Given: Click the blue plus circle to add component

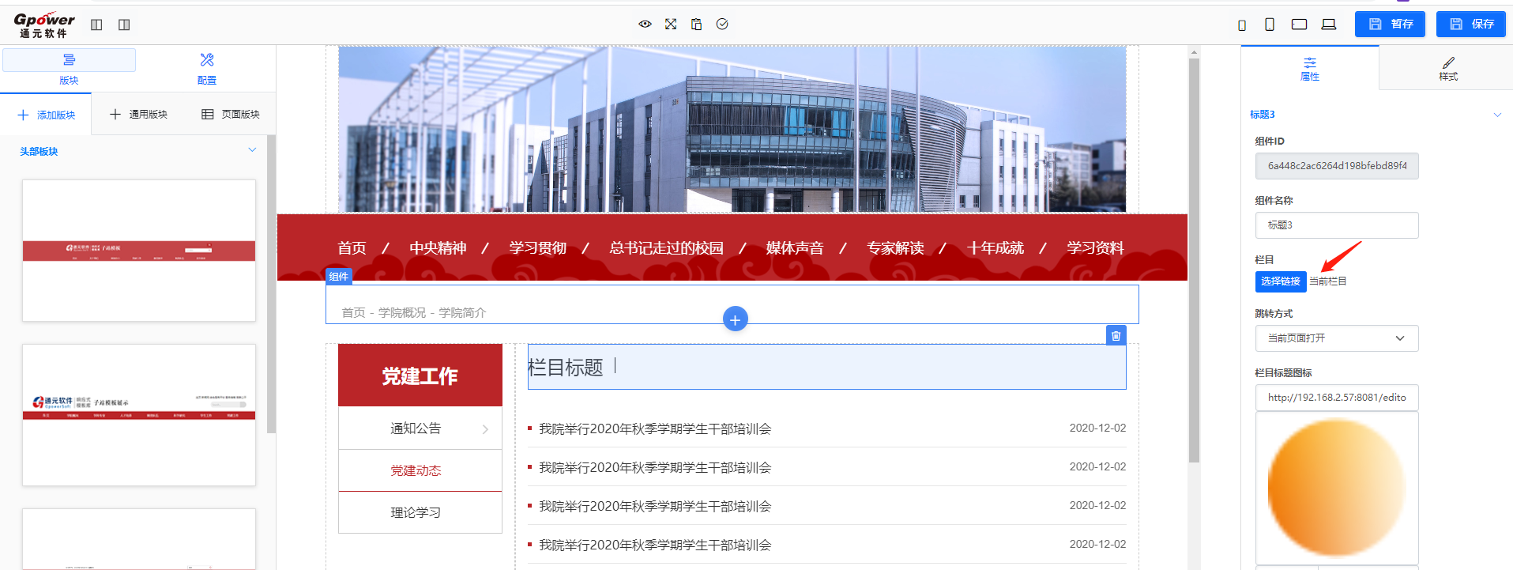Looking at the screenshot, I should (x=735, y=319).
